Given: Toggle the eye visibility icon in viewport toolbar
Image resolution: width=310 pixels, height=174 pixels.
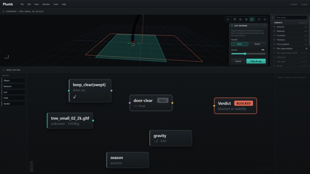Looking at the screenshot, I should click(265, 19).
